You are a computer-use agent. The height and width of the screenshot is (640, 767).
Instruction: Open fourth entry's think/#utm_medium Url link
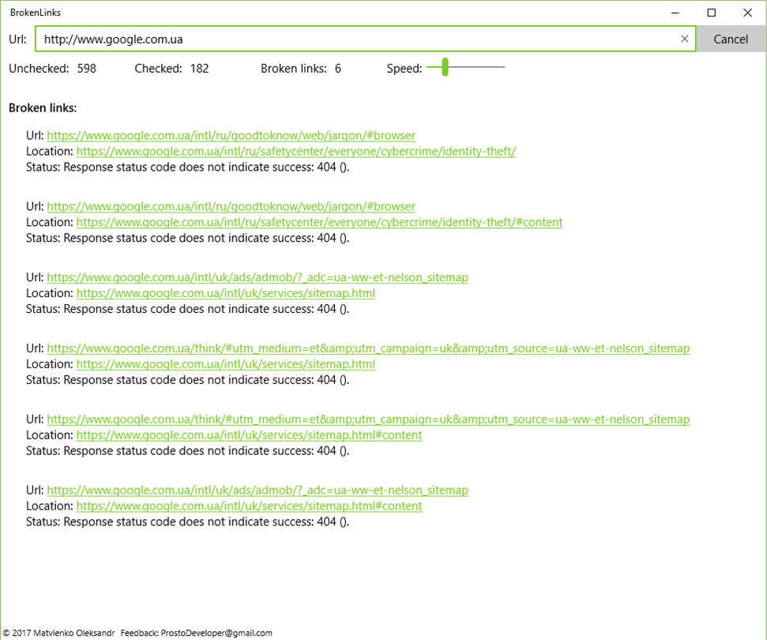tap(368, 348)
